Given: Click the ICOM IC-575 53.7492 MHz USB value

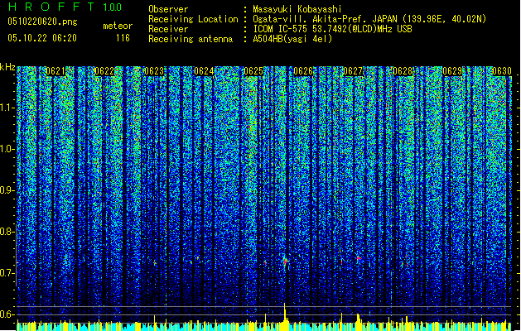Looking at the screenshot, I should tap(332, 29).
